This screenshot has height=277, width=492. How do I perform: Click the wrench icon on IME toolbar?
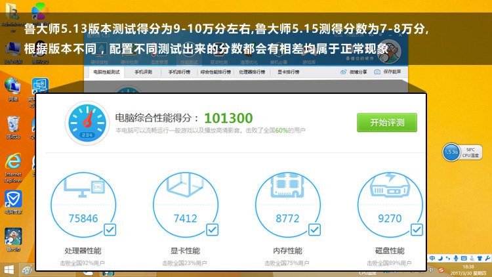pyautogui.click(x=487, y=259)
